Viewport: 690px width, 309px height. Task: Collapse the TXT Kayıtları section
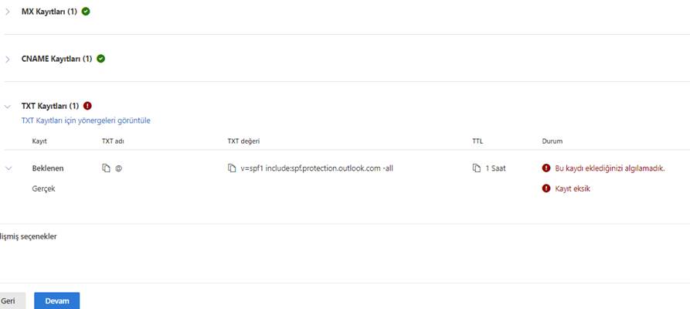coord(8,106)
